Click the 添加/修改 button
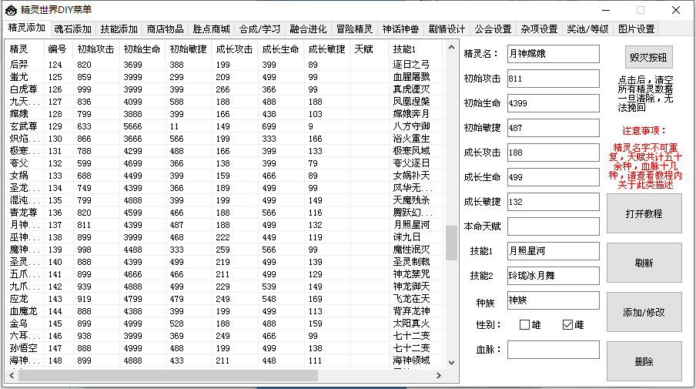 pyautogui.click(x=644, y=312)
